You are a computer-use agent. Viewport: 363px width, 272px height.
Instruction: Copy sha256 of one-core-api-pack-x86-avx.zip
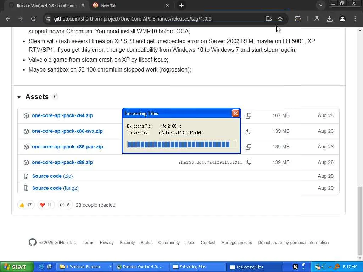(x=248, y=131)
